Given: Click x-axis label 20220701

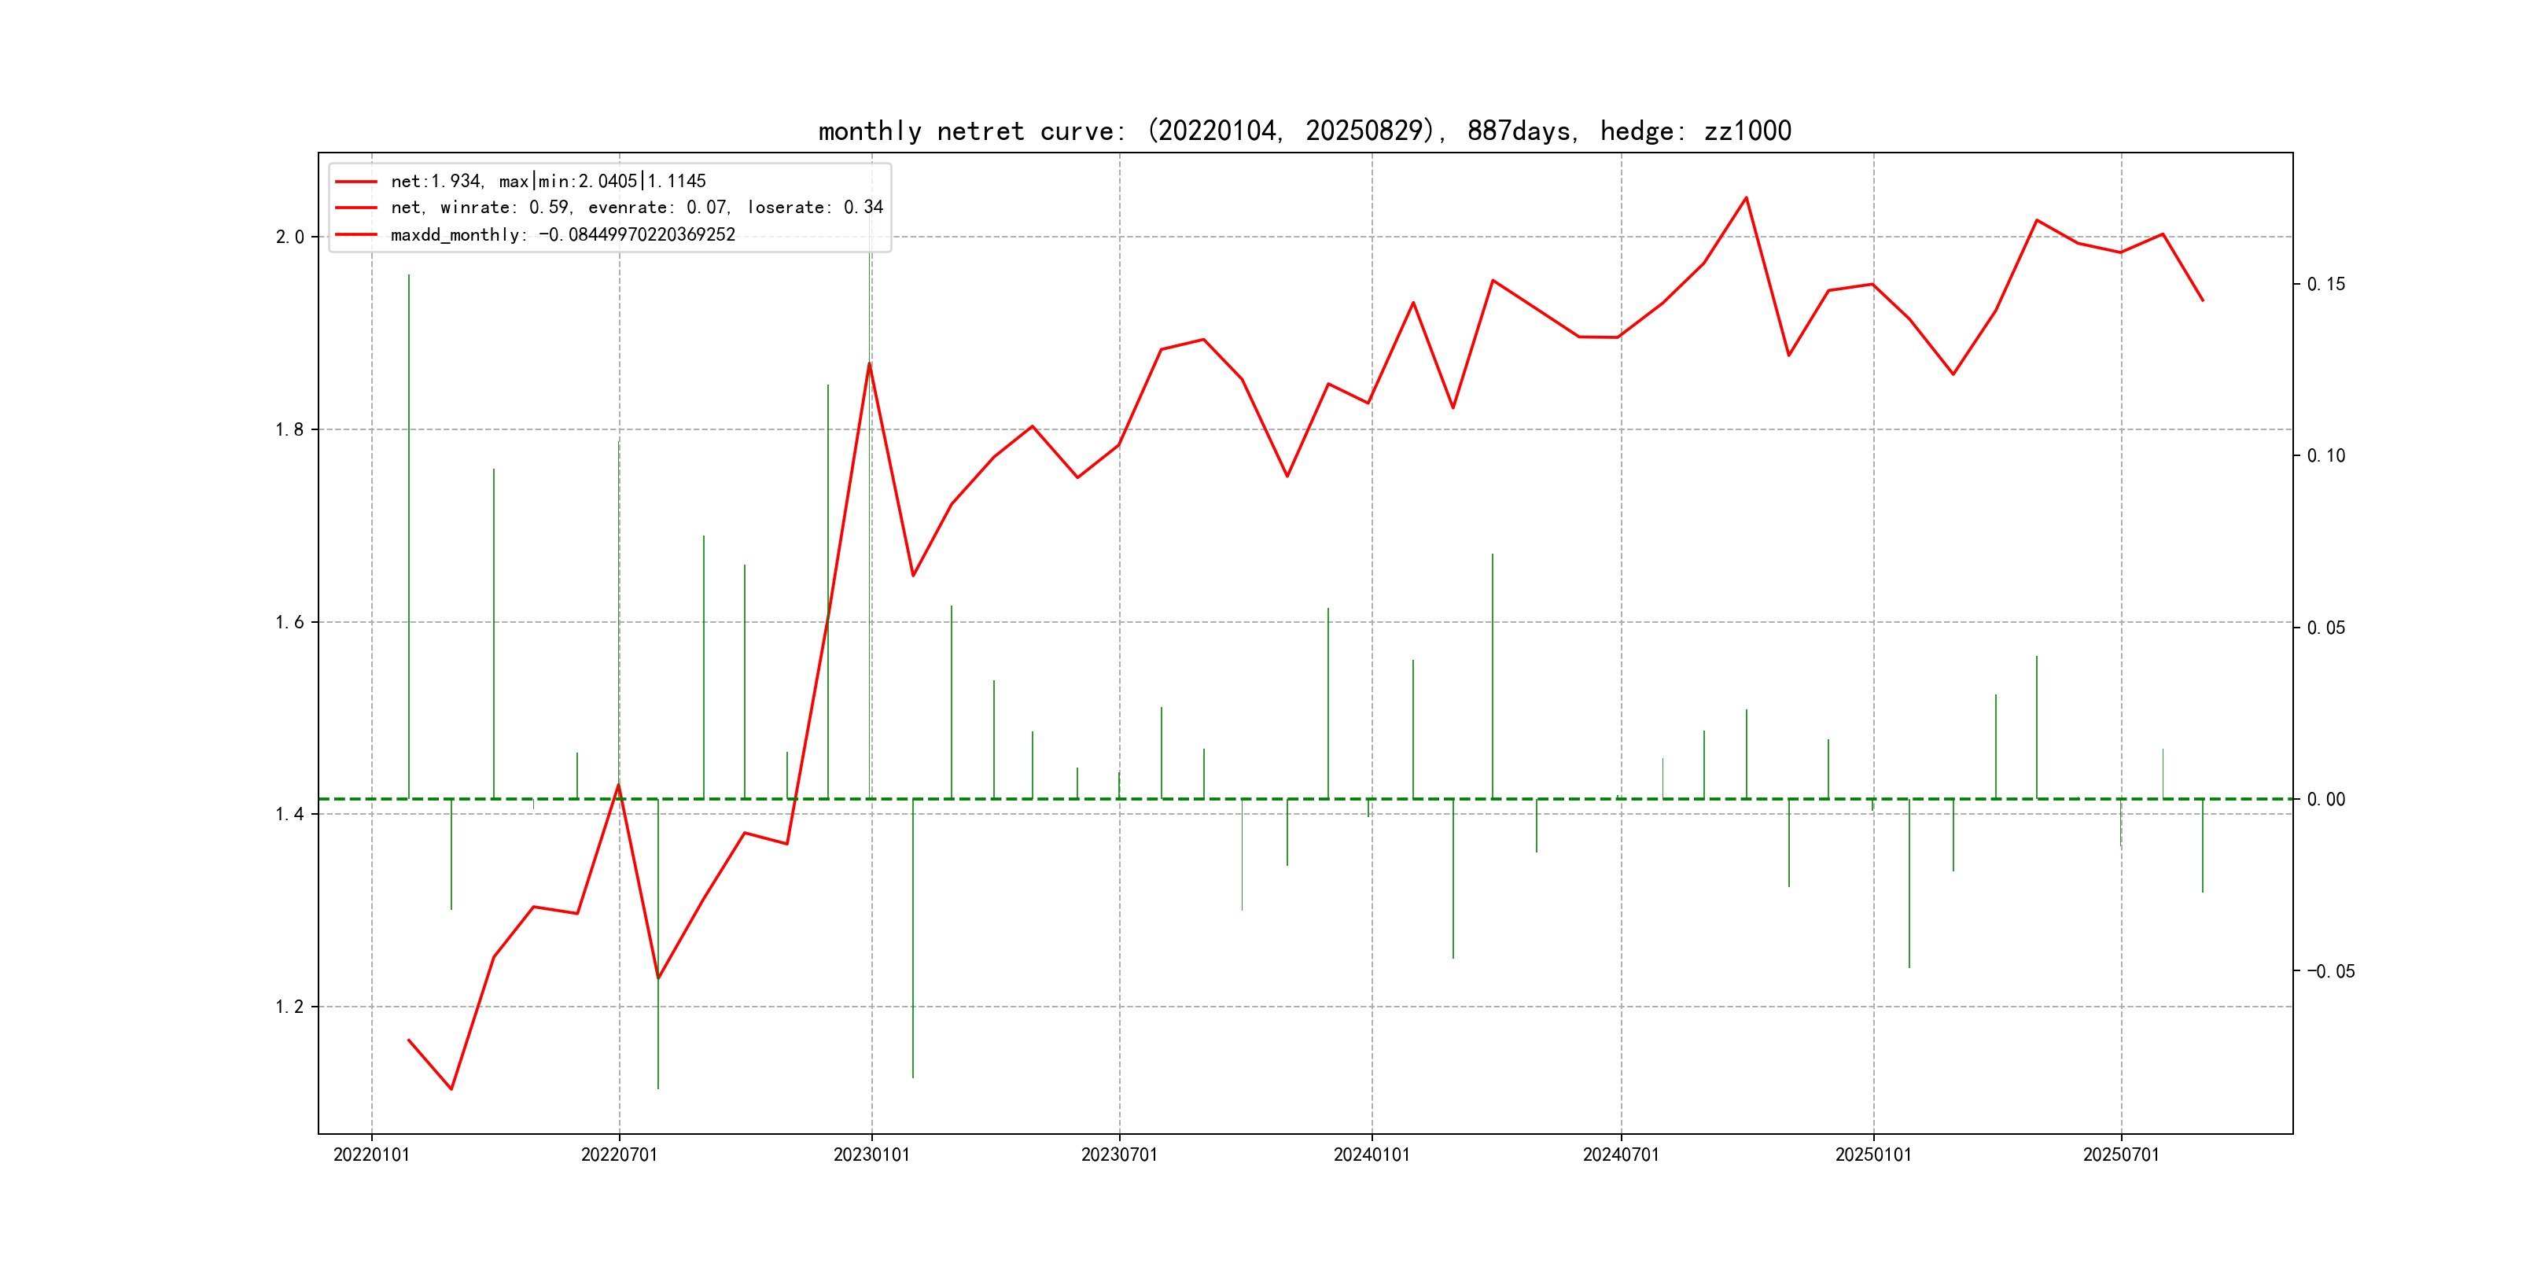Looking at the screenshot, I should [x=619, y=1154].
